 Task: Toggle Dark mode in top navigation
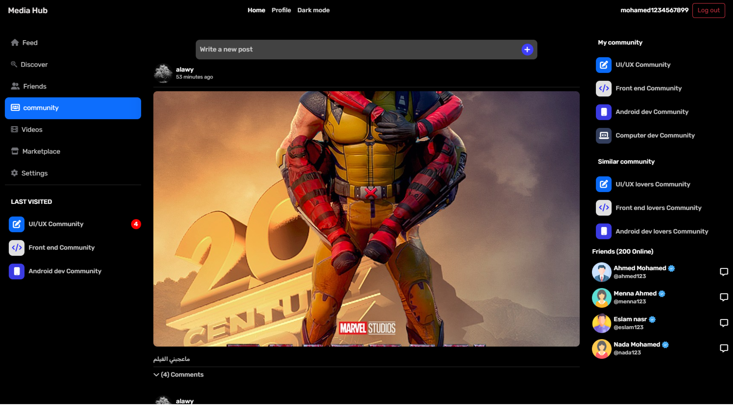point(313,10)
